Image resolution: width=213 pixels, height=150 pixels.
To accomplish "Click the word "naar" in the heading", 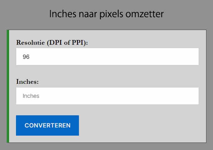I will pos(89,14).
